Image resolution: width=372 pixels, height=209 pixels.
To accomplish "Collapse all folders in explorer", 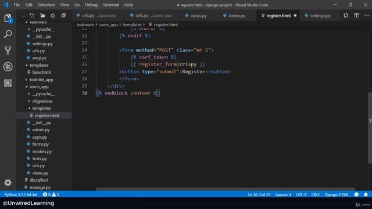I will [63, 16].
